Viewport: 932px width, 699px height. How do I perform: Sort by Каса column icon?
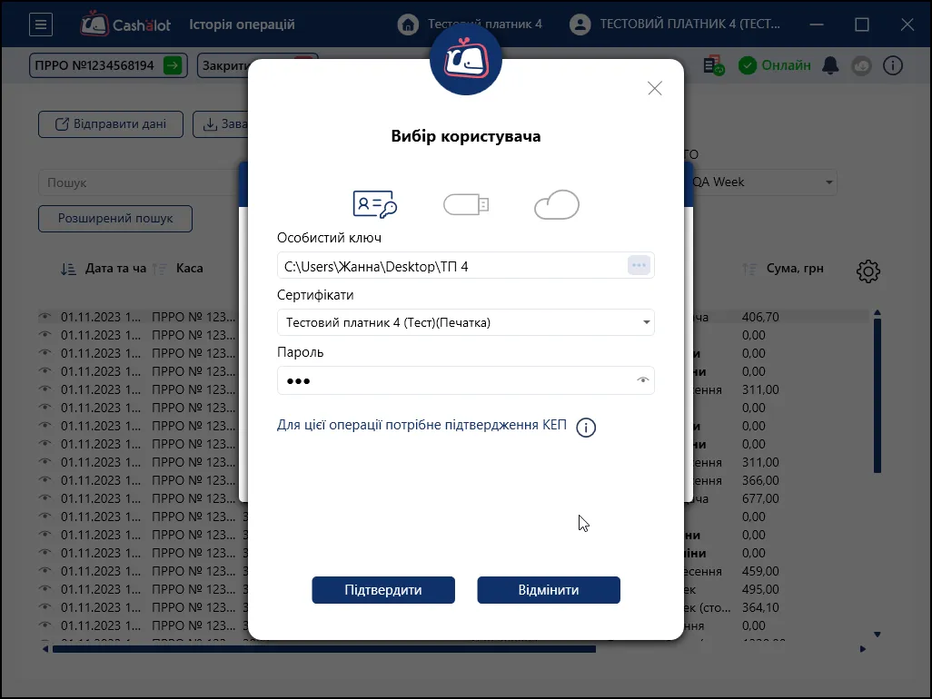159,269
